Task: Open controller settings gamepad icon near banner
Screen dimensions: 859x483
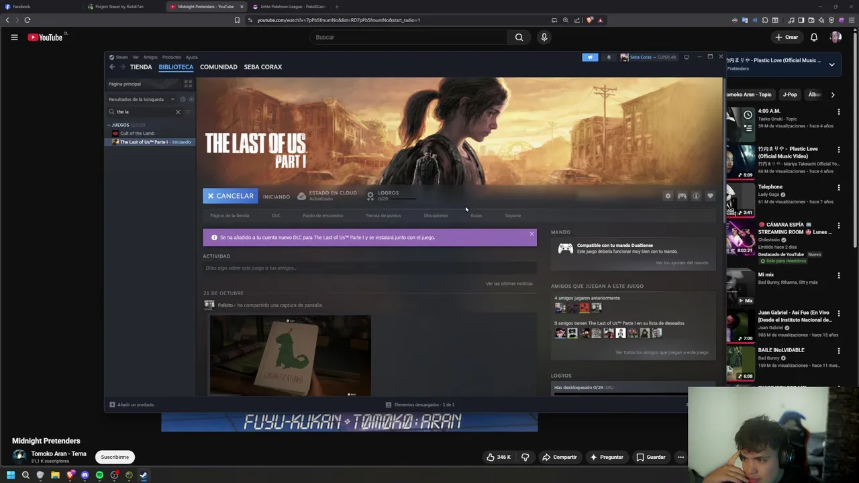Action: point(682,196)
